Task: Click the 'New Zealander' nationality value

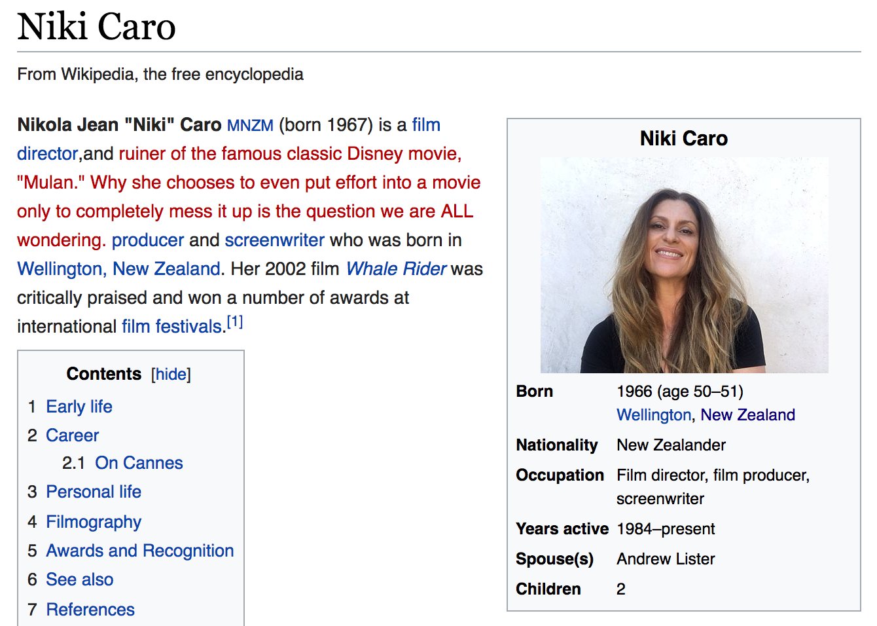Action: (x=671, y=445)
